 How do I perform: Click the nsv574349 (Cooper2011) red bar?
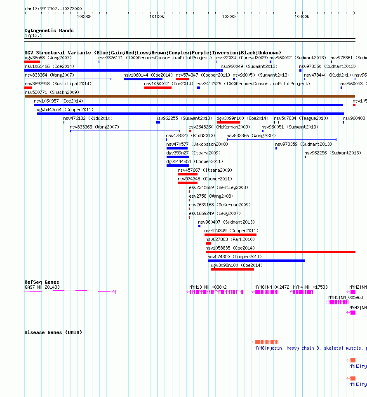(x=231, y=235)
